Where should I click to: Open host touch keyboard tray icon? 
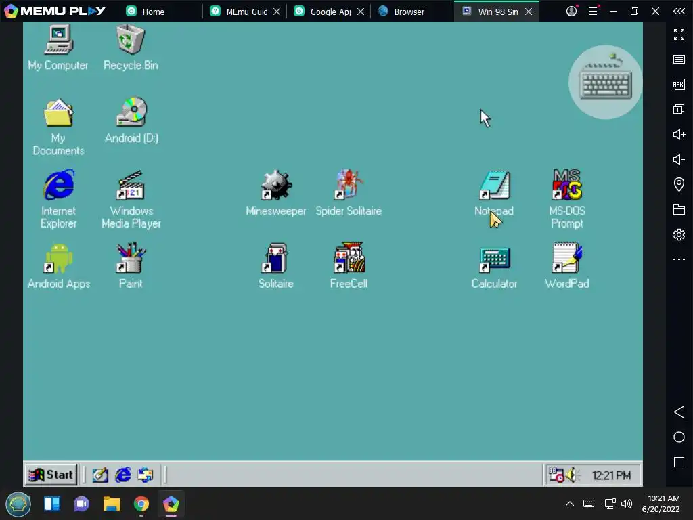[589, 504]
